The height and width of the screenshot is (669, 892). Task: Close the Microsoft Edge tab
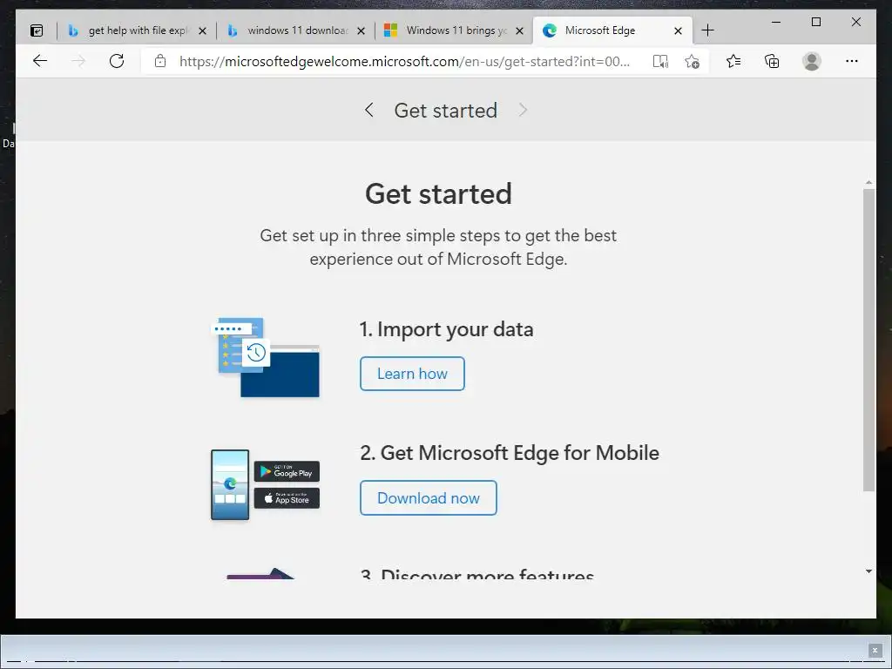(678, 30)
